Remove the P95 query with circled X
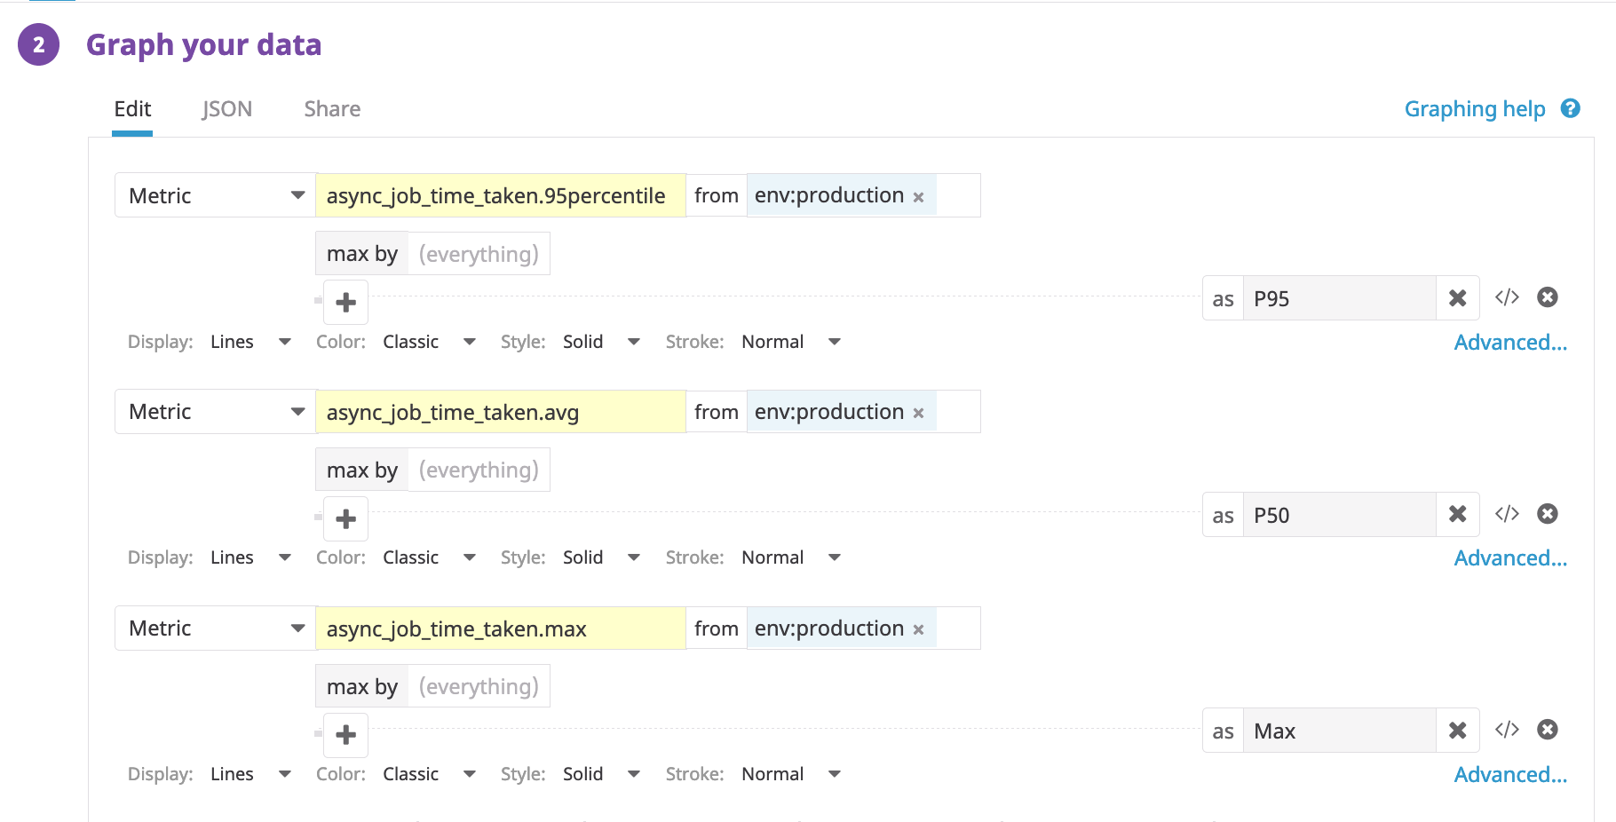This screenshot has height=822, width=1616. tap(1548, 297)
